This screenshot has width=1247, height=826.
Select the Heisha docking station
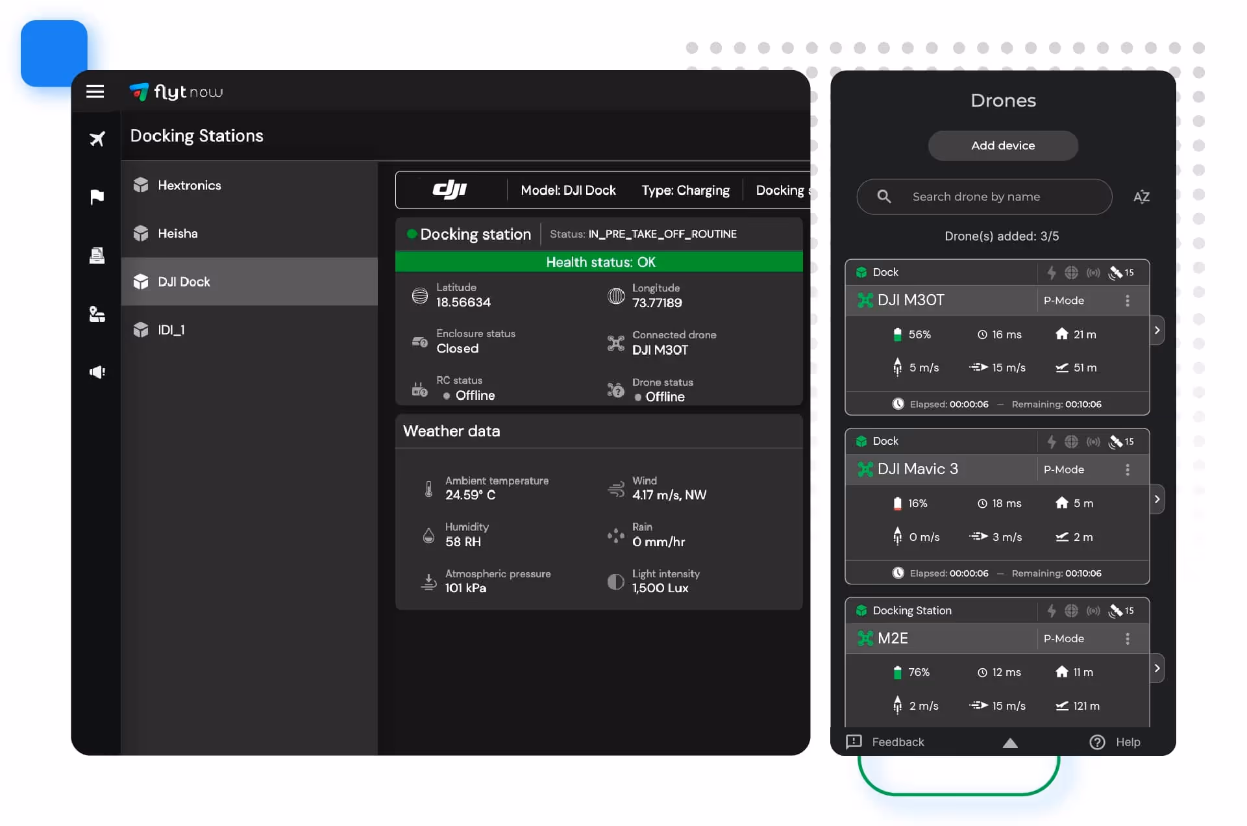coord(178,233)
